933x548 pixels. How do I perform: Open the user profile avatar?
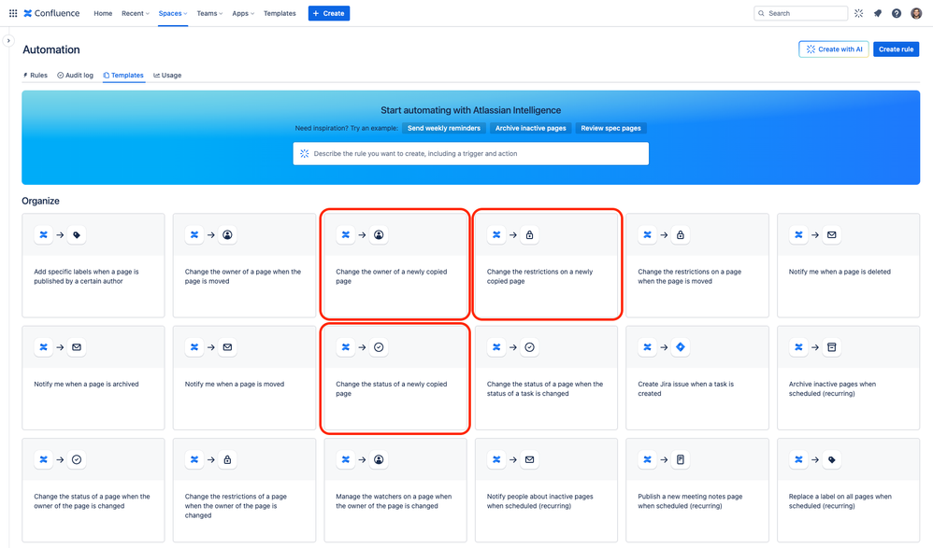[916, 13]
